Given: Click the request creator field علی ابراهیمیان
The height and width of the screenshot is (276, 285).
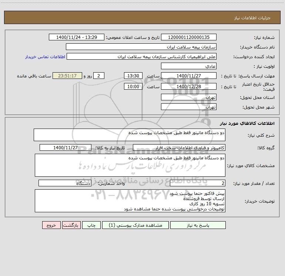Looking at the screenshot, I should pyautogui.click(x=141, y=56).
